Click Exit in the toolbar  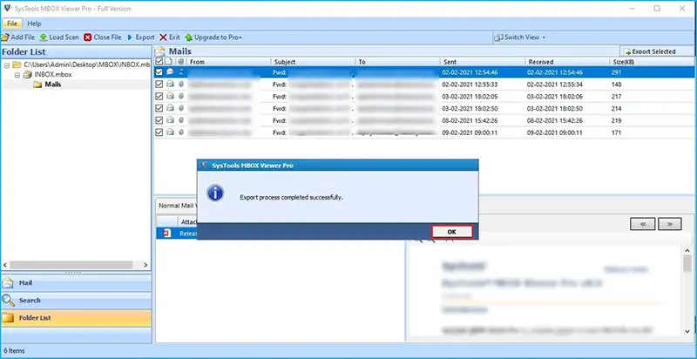click(x=170, y=37)
